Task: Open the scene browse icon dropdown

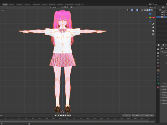Action: (151, 4)
